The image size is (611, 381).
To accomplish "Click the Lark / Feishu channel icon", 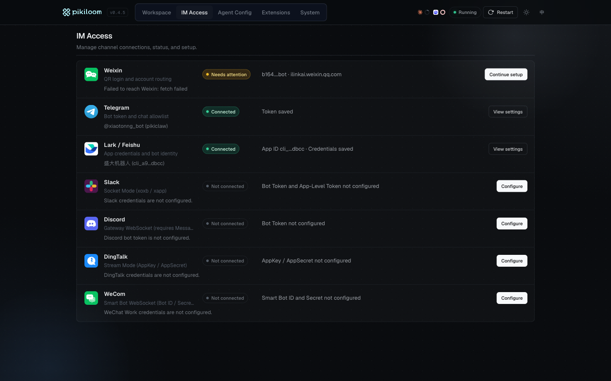I will coord(91,149).
